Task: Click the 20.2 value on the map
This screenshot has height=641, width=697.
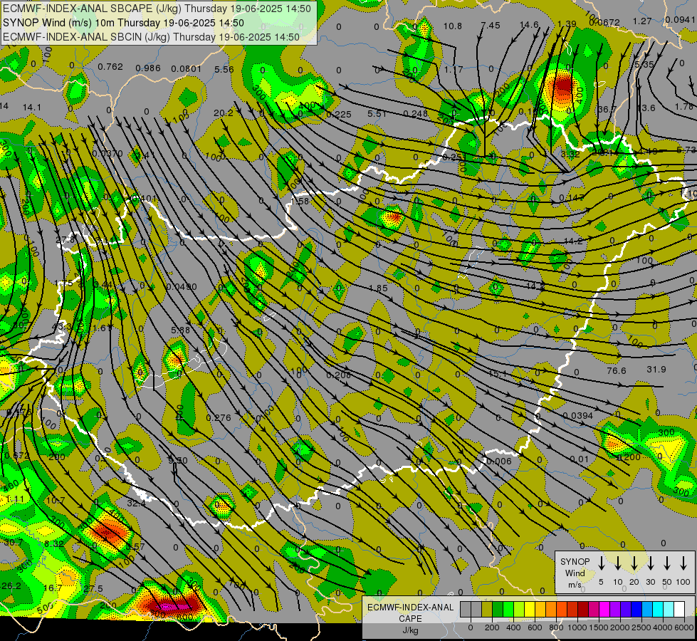Action: (x=223, y=113)
